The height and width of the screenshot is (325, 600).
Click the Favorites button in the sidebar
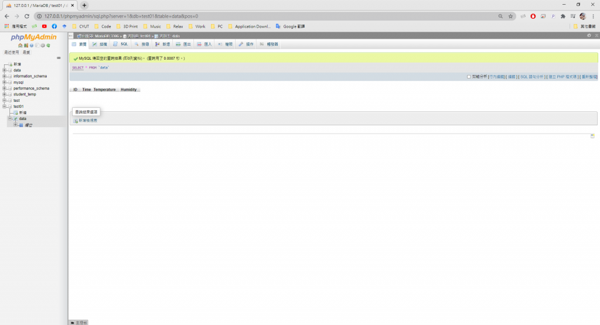(26, 52)
